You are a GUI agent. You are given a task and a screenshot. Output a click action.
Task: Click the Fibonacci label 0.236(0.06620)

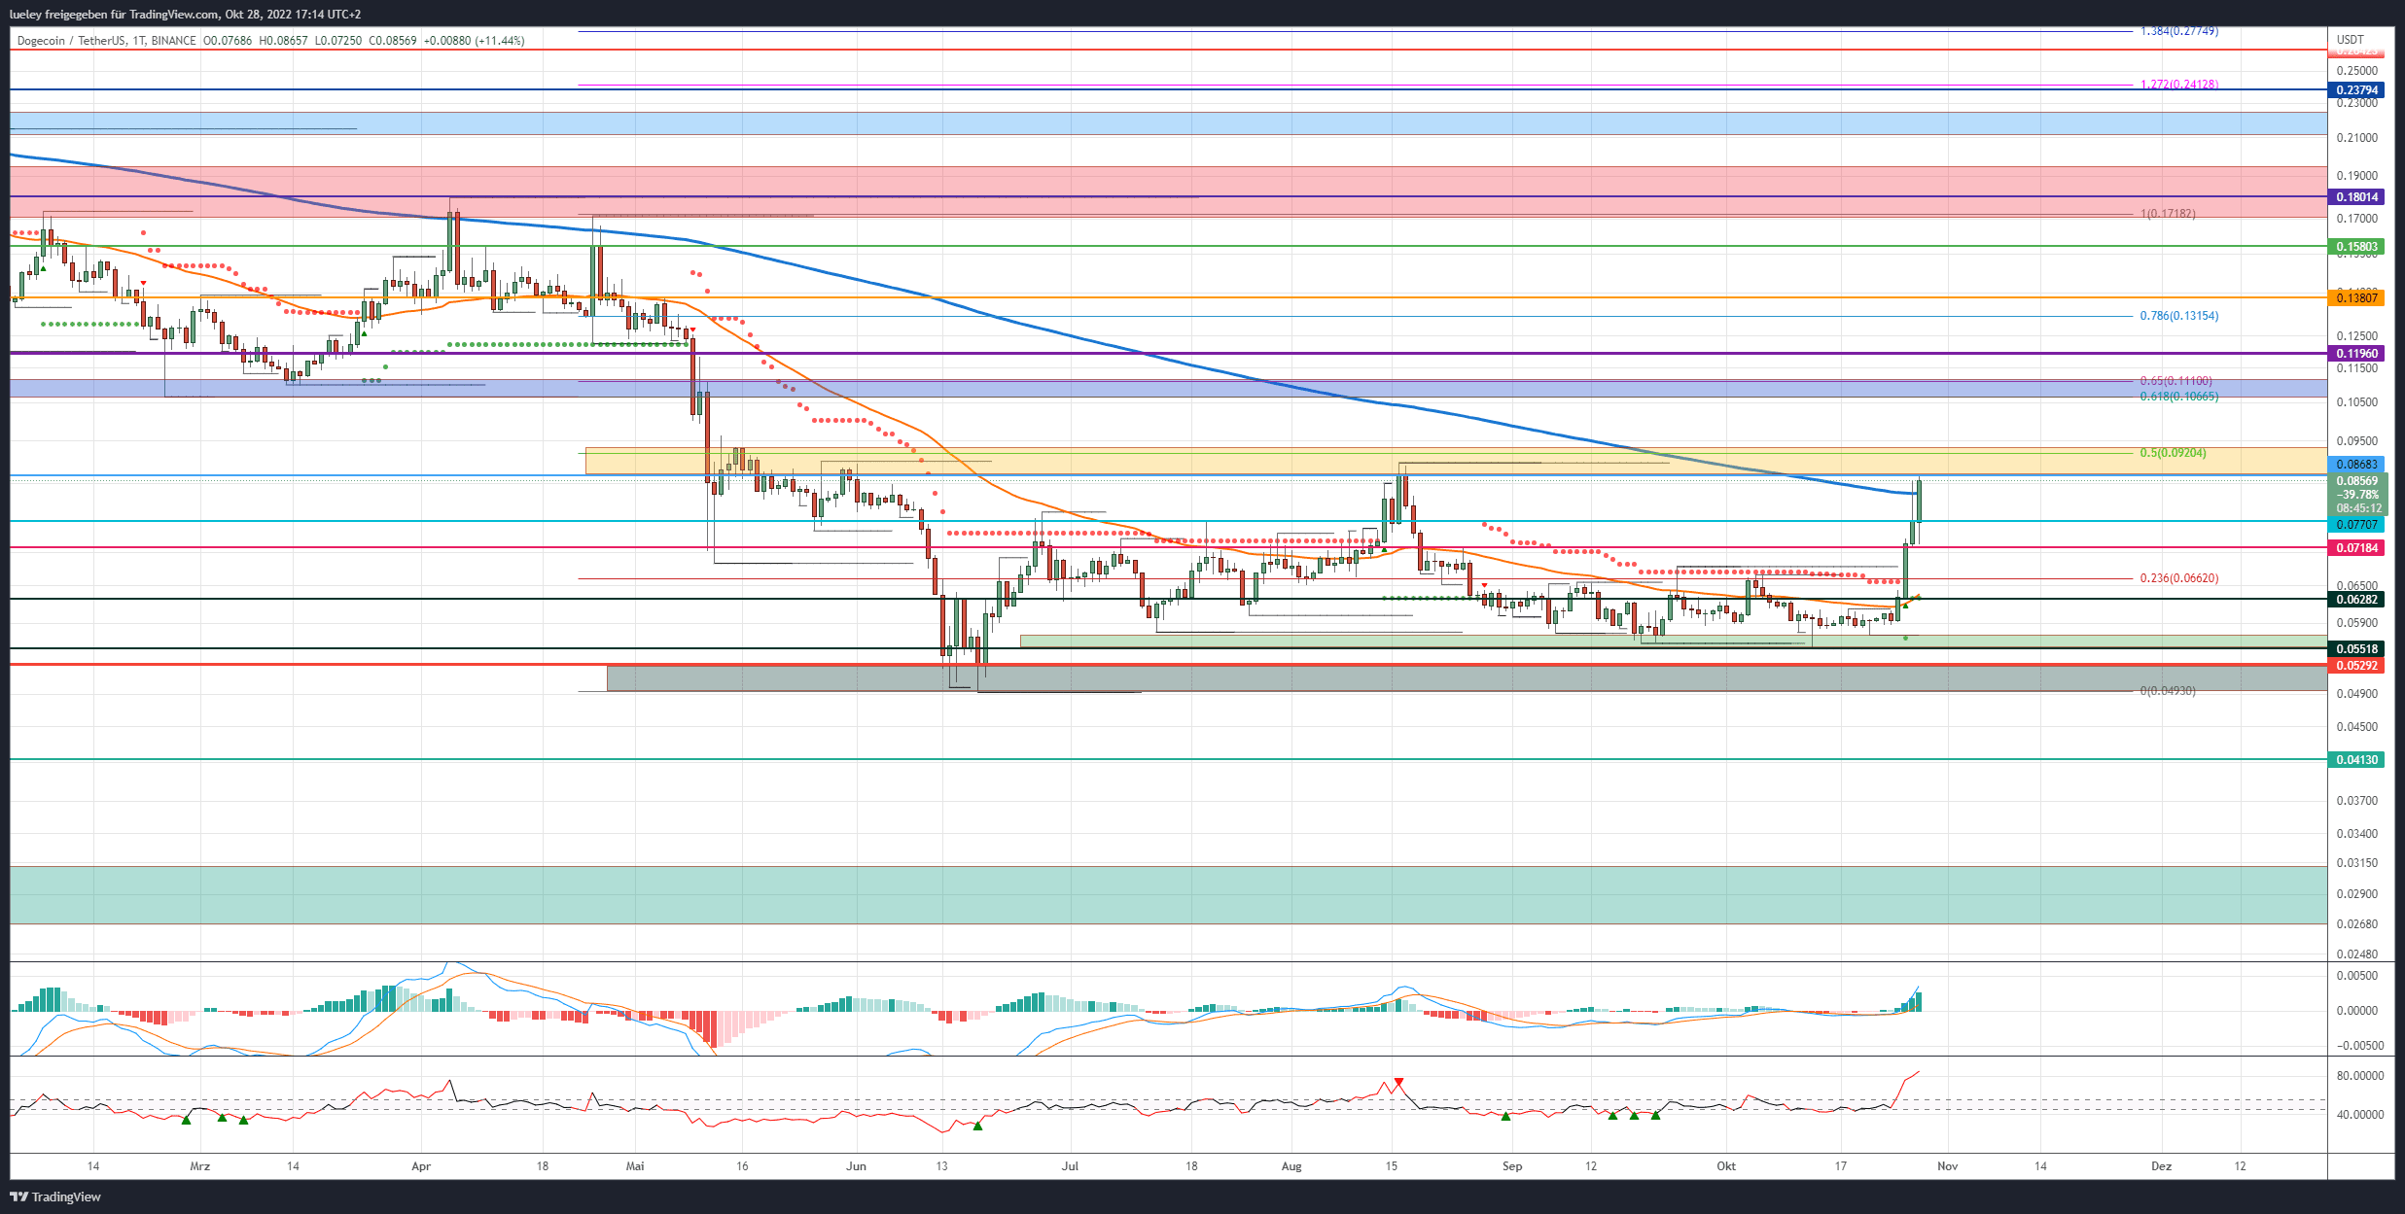(x=2179, y=578)
